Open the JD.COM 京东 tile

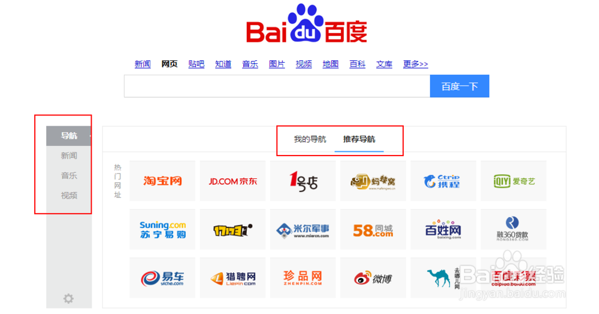pyautogui.click(x=232, y=181)
